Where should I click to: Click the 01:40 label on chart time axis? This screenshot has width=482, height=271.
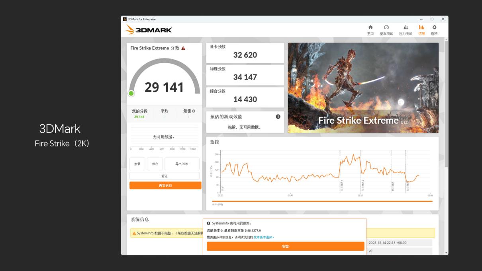coord(290,195)
